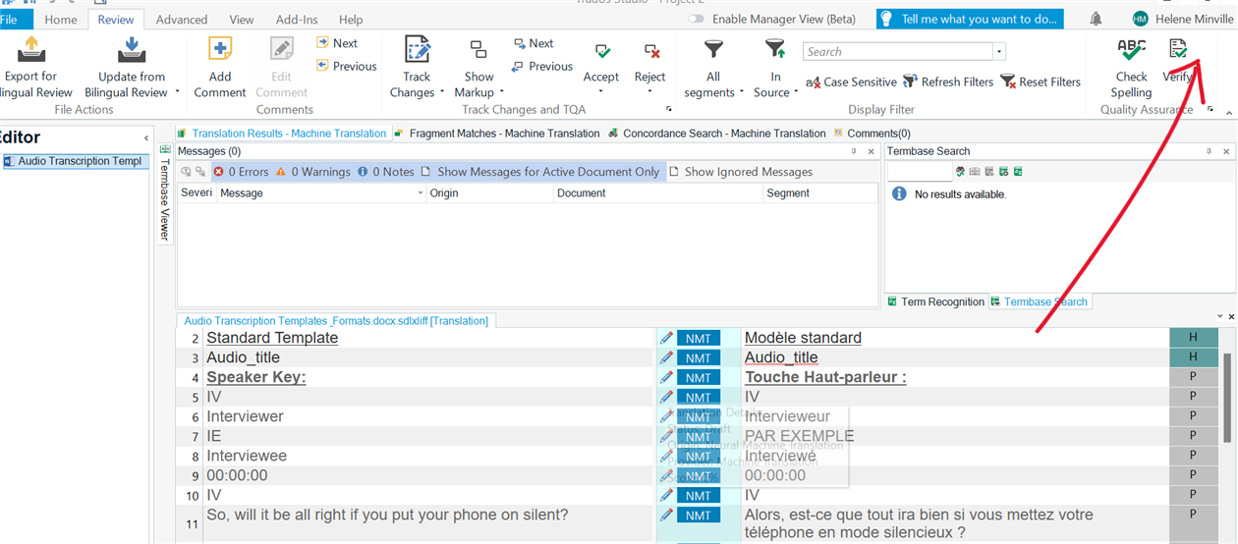This screenshot has height=544, width=1238.
Task: Add a comment using Add Comment
Action: coord(220,68)
